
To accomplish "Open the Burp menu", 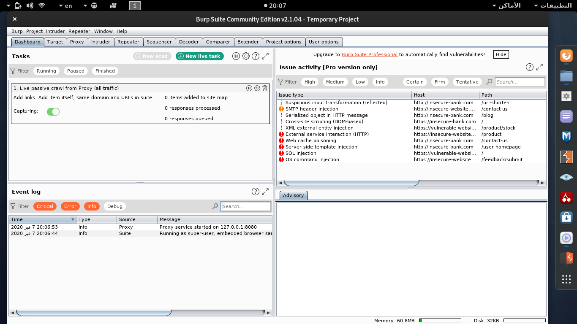I will click(17, 31).
